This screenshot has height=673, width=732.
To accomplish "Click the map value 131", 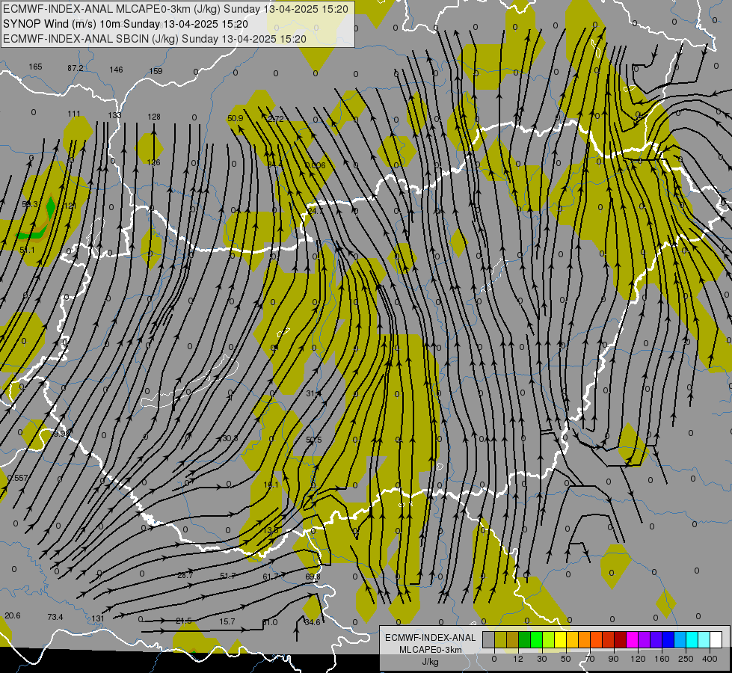I will pos(97,618).
